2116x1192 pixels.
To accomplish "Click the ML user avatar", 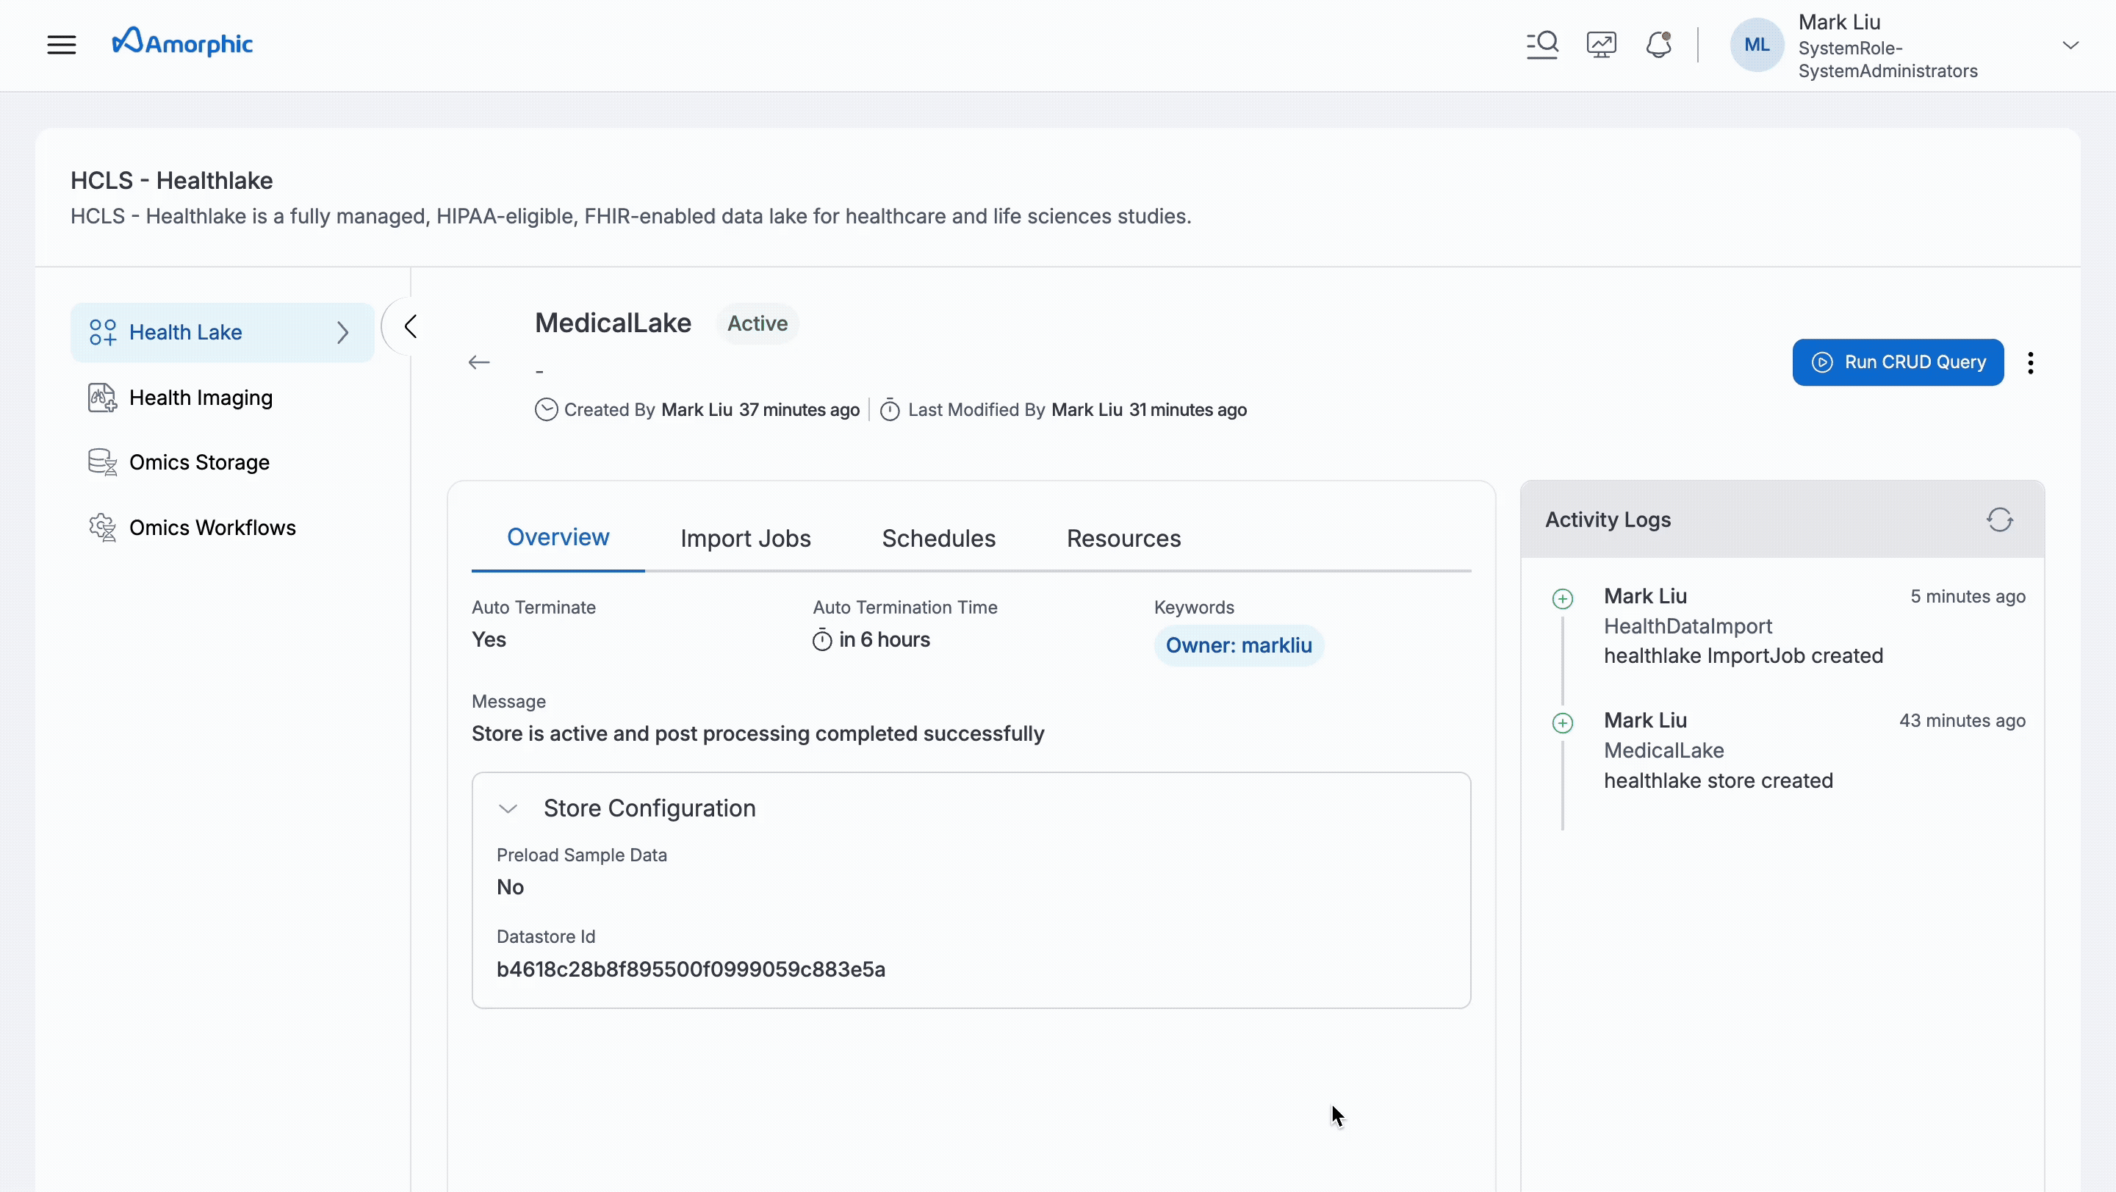I will click(1756, 44).
